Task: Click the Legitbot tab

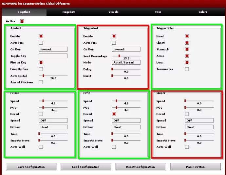Action: click(24, 12)
